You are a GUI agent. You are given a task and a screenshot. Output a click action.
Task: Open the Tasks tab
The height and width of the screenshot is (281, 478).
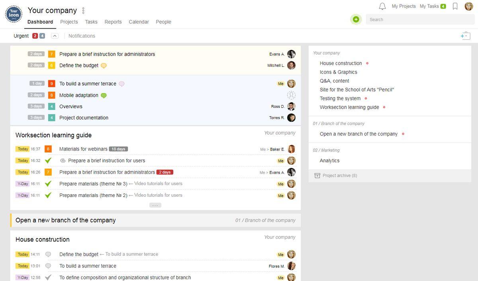pyautogui.click(x=91, y=22)
